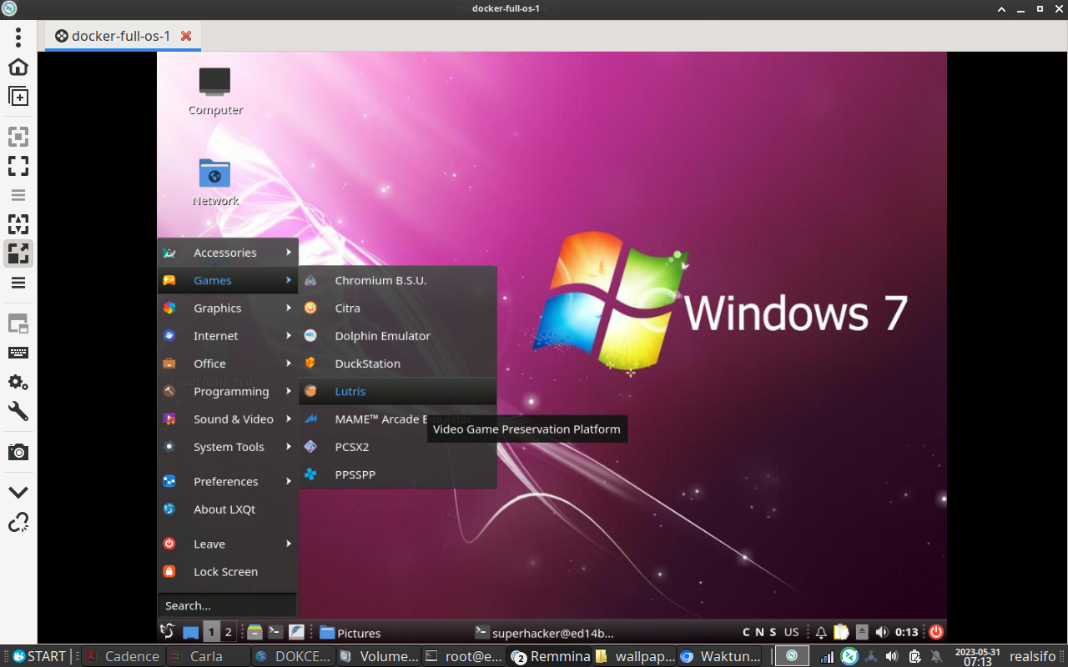Launch Dolphin Emulator

[x=398, y=335]
